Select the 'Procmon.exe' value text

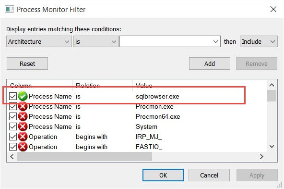154,106
